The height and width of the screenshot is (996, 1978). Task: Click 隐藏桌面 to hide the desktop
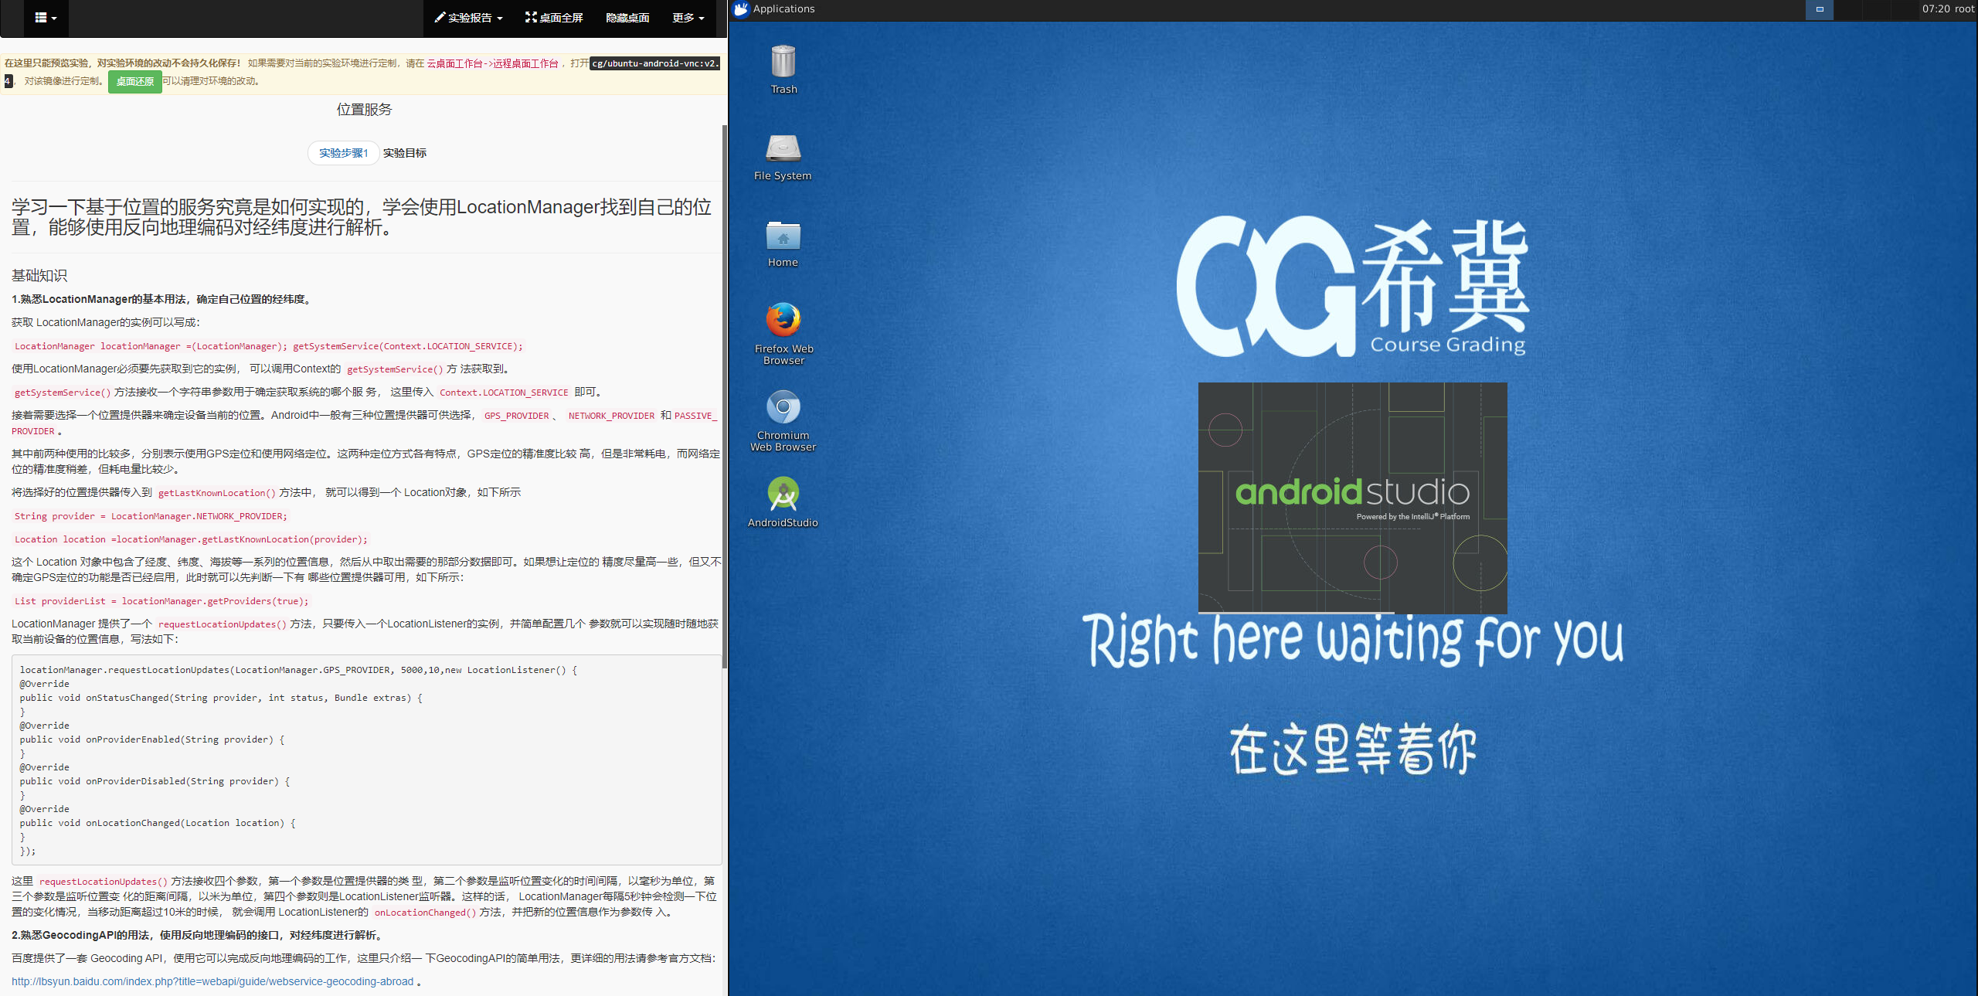click(627, 18)
